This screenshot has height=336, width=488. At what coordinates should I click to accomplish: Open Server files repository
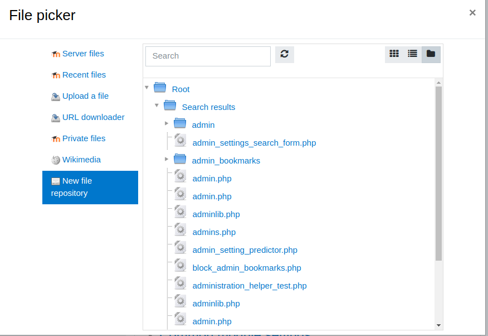pyautogui.click(x=83, y=54)
